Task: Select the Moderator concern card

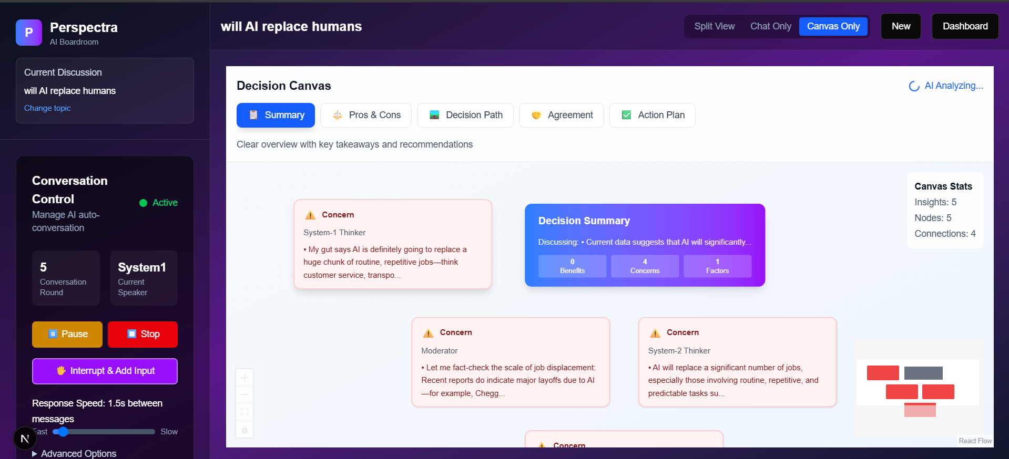Action: [511, 362]
